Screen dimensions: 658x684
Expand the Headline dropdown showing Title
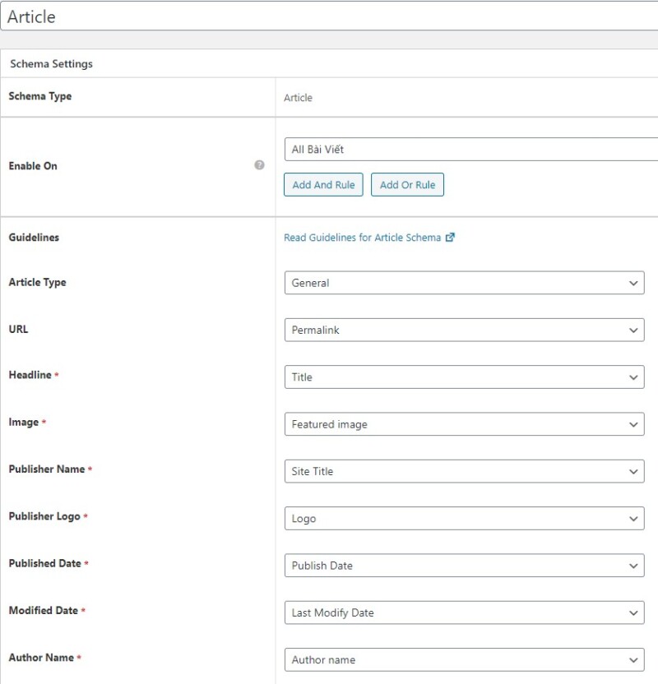[x=464, y=377]
